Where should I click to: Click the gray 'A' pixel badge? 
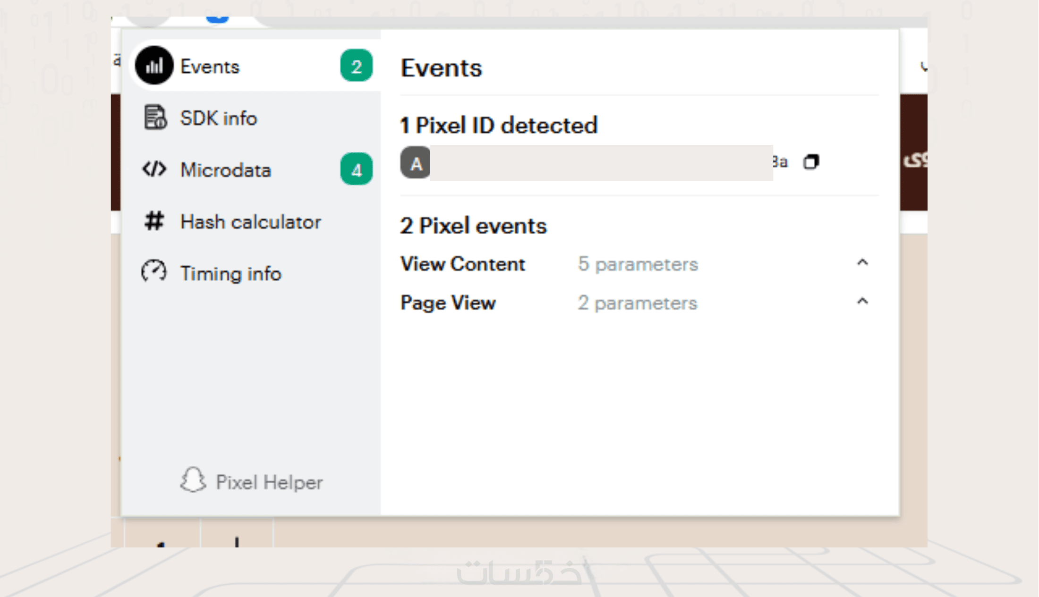[x=415, y=163]
